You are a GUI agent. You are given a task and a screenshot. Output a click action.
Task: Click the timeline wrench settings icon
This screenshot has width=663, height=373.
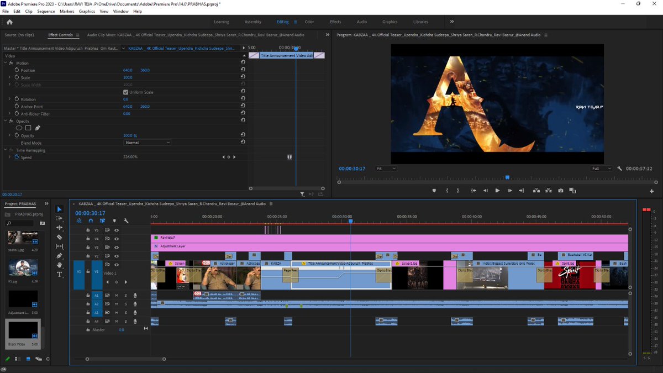coord(126,221)
